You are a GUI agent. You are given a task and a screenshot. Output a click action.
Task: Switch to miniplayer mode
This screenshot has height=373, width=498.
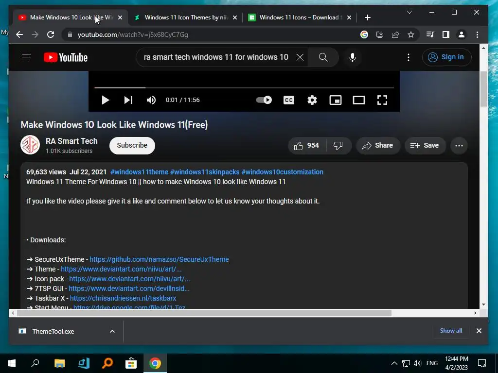click(x=336, y=100)
